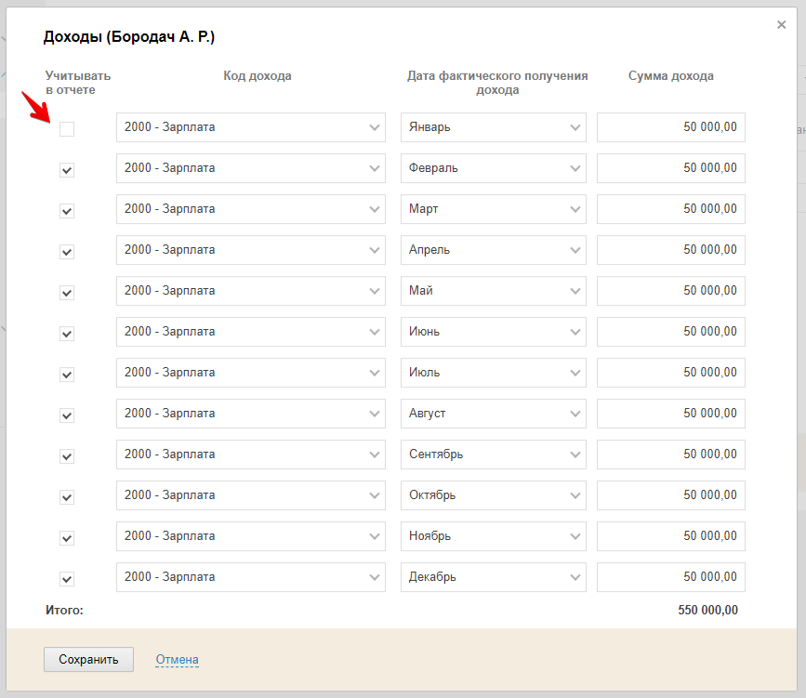Edit the April income amount field

click(x=670, y=250)
